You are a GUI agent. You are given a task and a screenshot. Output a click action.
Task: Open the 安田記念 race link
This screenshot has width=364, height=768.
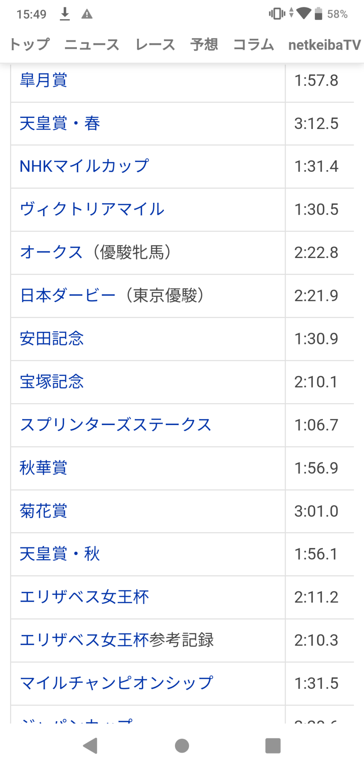click(52, 339)
